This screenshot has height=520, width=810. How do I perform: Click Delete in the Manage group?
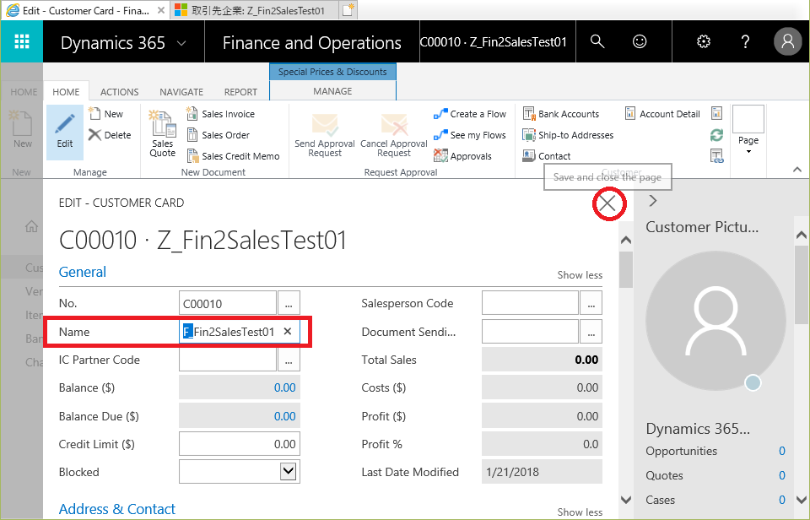point(110,135)
